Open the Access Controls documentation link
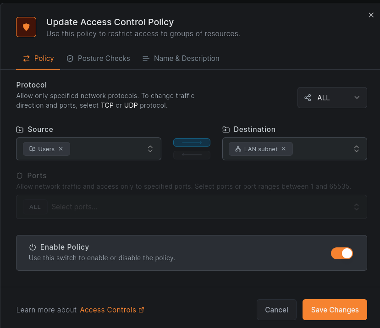Screen dimensions: 380x328 pos(108,310)
